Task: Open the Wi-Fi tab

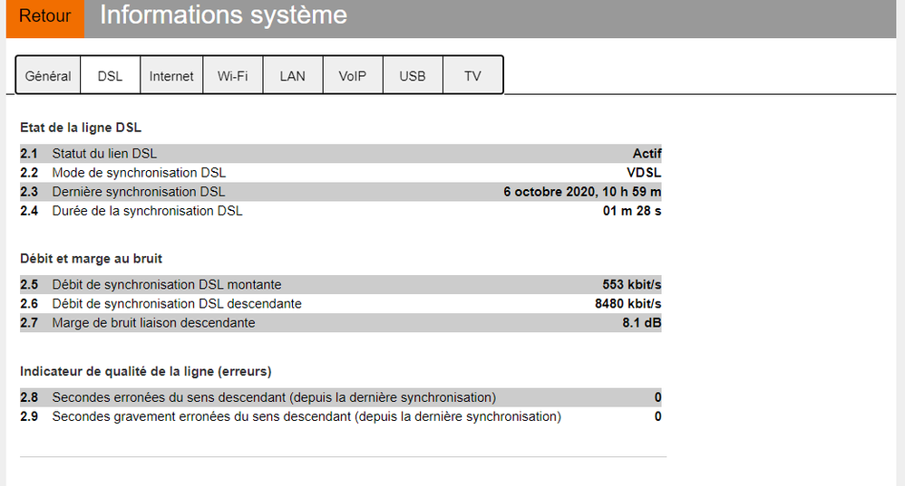Action: pyautogui.click(x=233, y=76)
